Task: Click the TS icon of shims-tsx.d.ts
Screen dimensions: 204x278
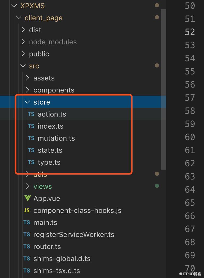Action: pyautogui.click(x=27, y=271)
